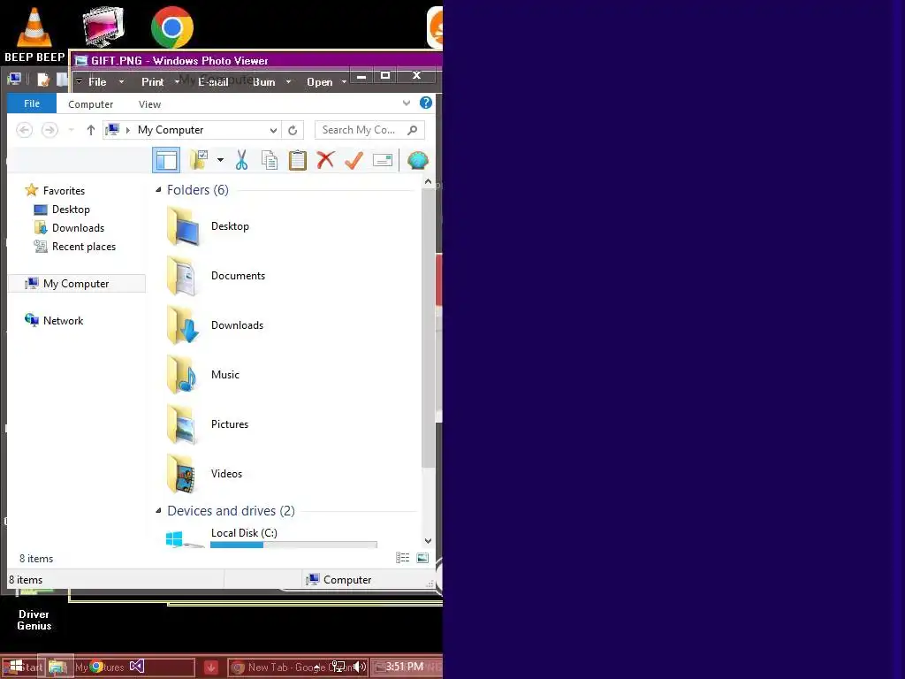Switch to large icons view in status bar
This screenshot has height=679, width=905.
coord(422,558)
